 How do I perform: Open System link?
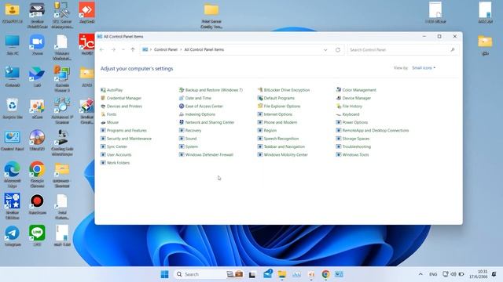pos(192,146)
